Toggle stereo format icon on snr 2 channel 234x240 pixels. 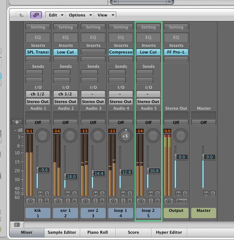click(86, 201)
